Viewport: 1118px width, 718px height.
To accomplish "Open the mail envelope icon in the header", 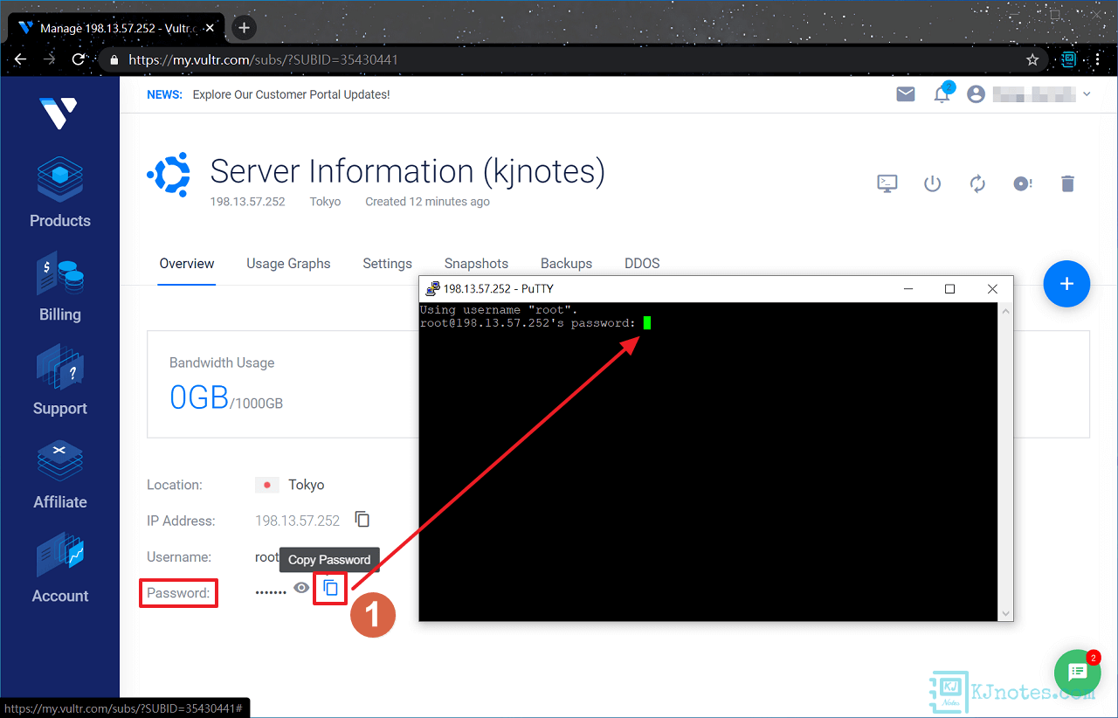I will tap(906, 94).
